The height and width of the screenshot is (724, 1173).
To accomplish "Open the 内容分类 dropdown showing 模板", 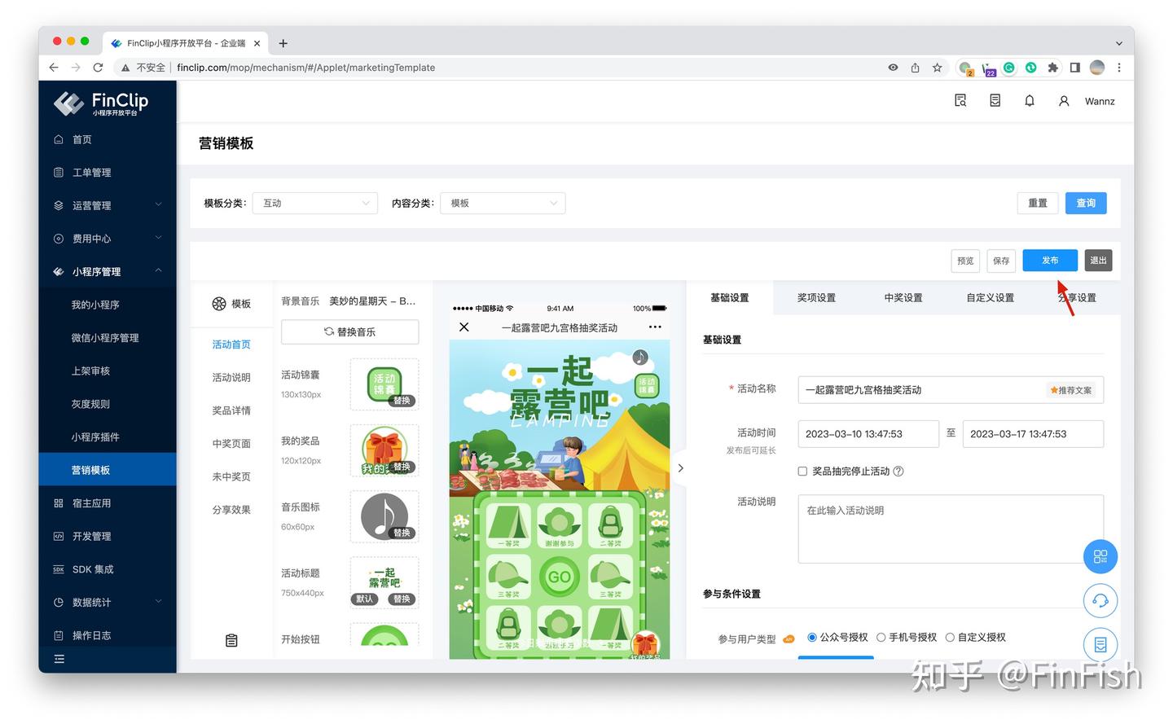I will coord(503,203).
